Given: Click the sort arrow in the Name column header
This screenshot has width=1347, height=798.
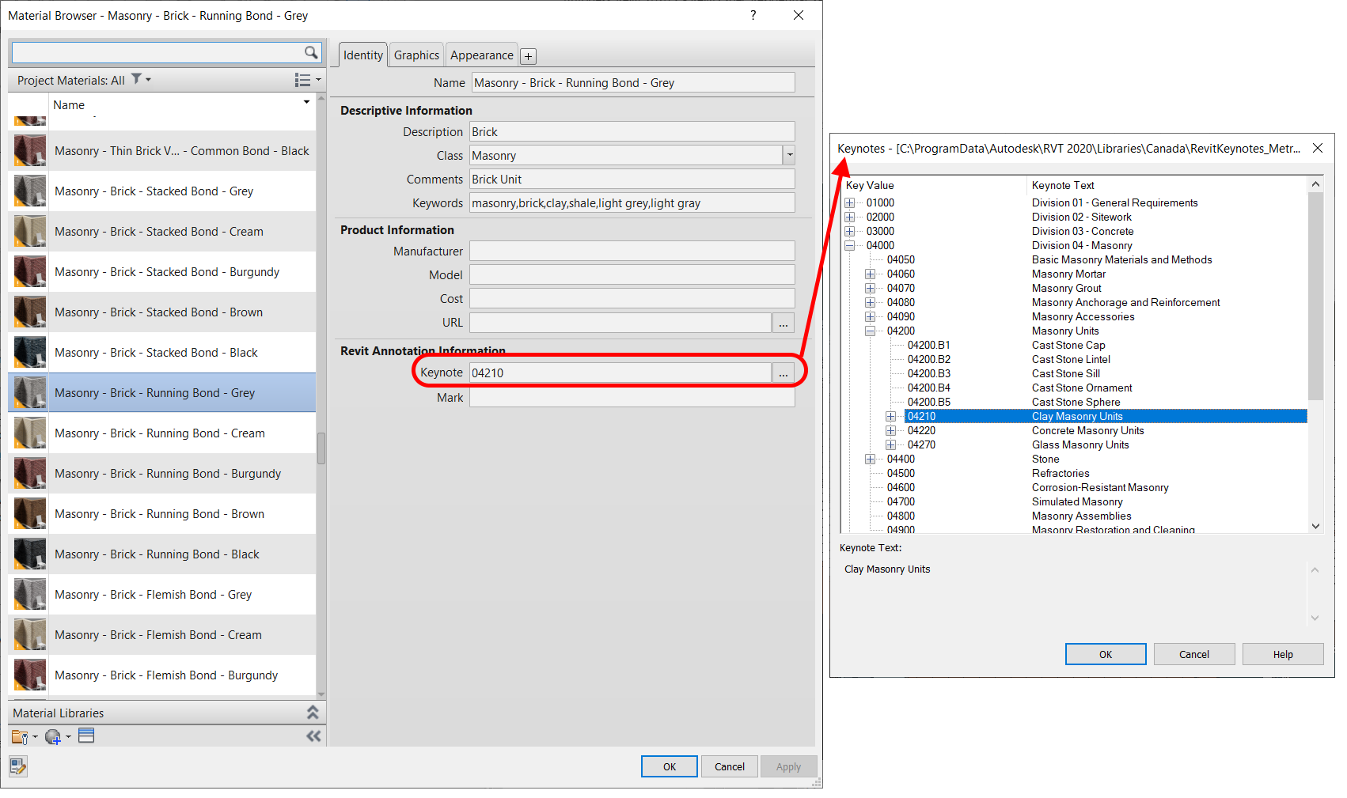Looking at the screenshot, I should [306, 102].
